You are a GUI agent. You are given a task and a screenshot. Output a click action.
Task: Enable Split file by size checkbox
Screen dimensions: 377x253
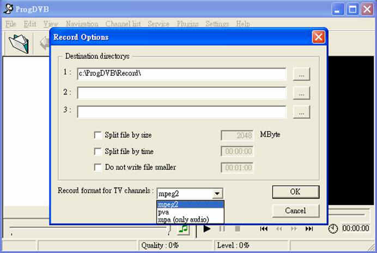click(98, 135)
